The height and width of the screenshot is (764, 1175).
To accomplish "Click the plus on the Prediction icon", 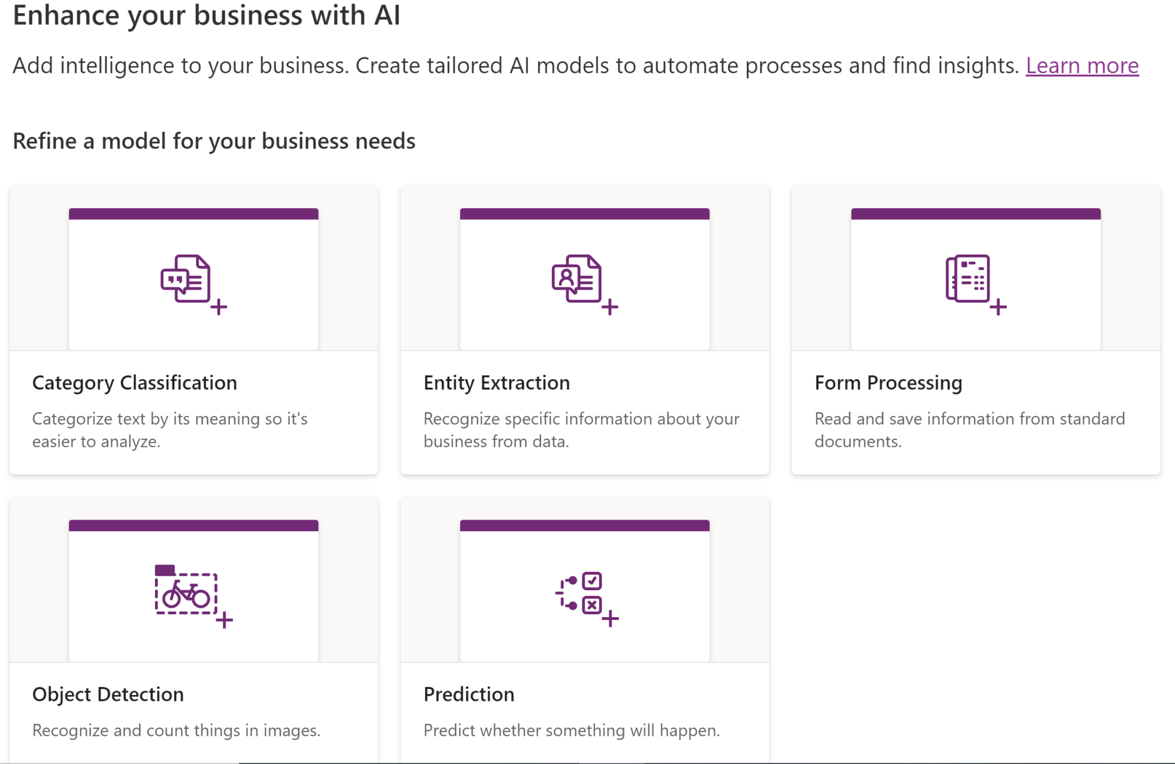I will pyautogui.click(x=609, y=618).
